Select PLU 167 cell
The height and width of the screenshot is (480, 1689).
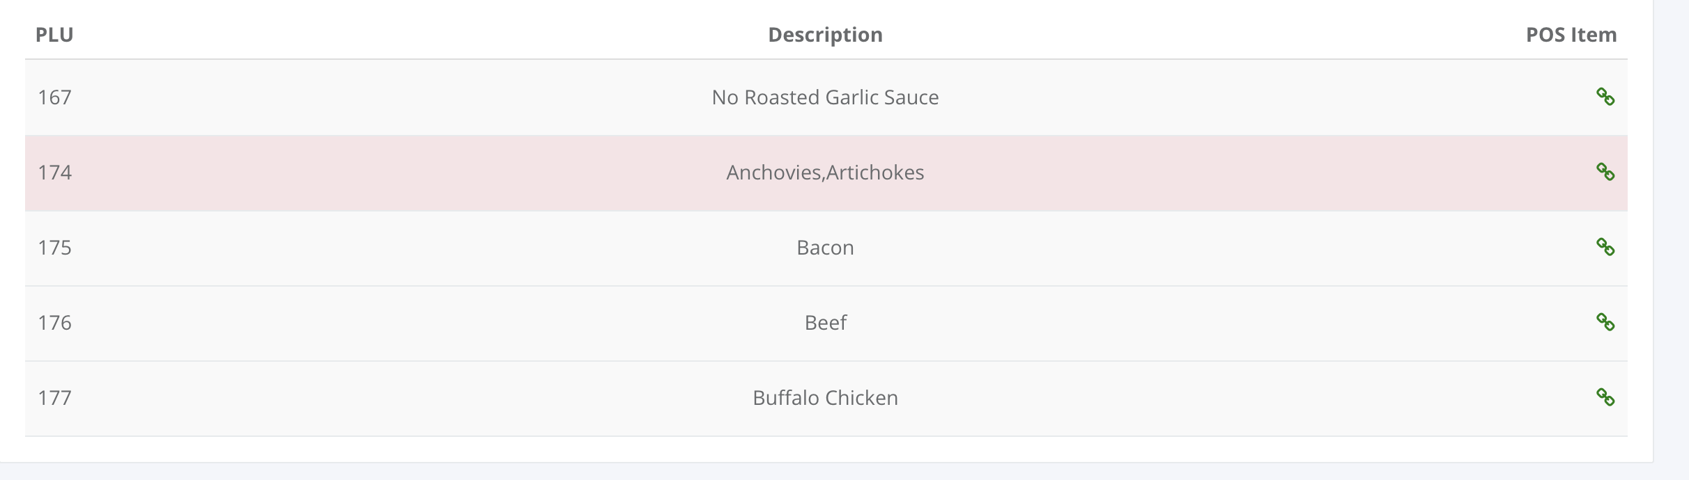[54, 97]
